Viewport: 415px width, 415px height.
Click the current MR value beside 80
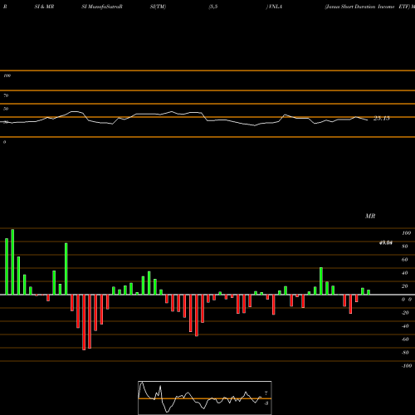pos(386,243)
